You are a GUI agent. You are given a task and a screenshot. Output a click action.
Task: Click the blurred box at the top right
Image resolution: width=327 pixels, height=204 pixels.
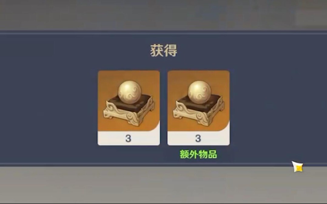(x=311, y=18)
